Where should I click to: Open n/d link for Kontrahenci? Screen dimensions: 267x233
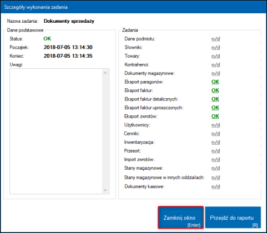pos(216,65)
